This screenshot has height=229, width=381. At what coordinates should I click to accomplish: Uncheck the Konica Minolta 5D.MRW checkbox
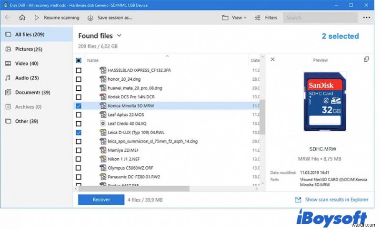click(79, 106)
